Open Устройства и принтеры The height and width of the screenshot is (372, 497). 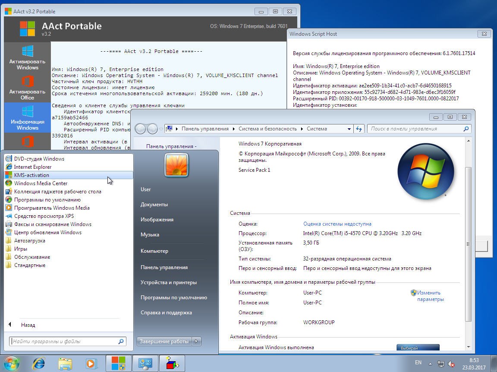(x=169, y=282)
